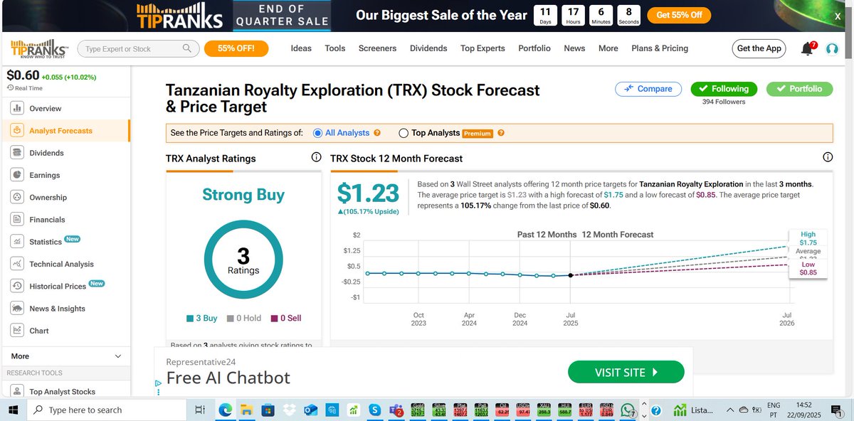Viewport: 854px width, 421px height.
Task: Click the Technical Analysis sidebar icon
Action: (17, 264)
